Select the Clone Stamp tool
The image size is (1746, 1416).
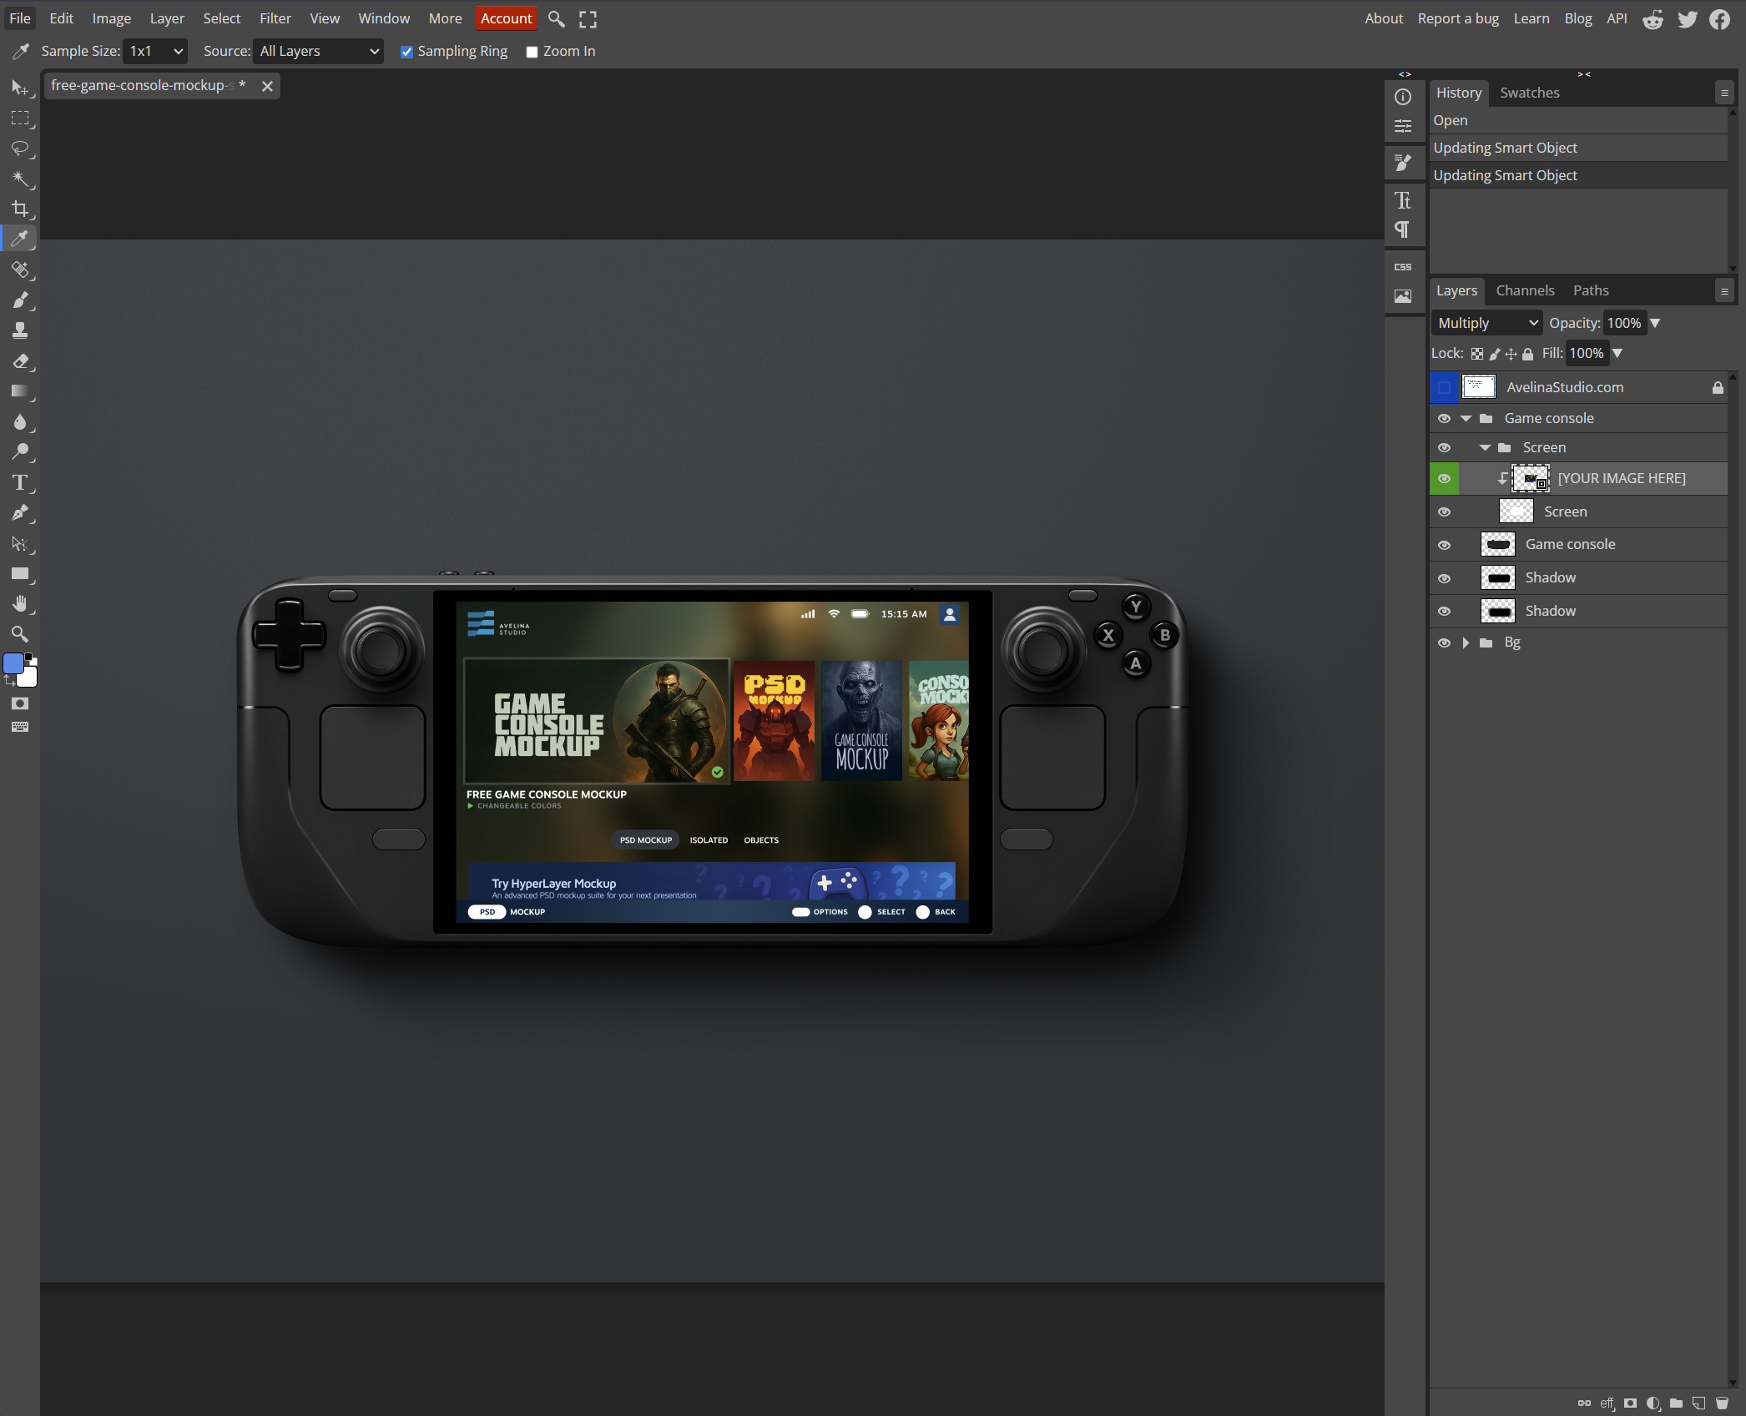tap(20, 330)
